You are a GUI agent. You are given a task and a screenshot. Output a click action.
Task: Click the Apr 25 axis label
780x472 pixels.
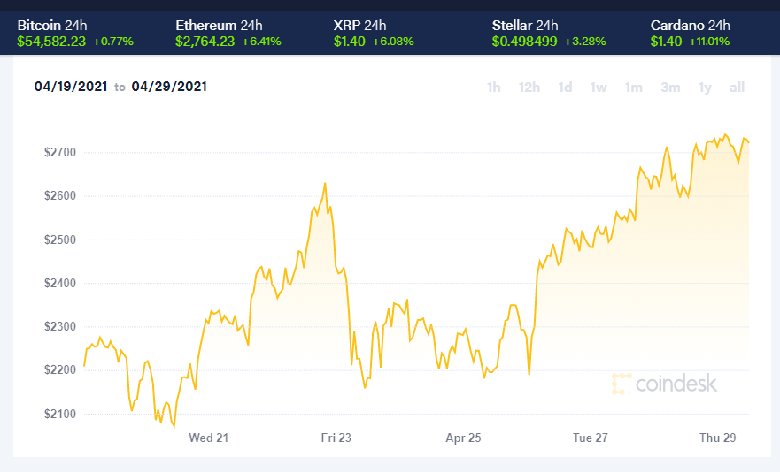click(463, 438)
